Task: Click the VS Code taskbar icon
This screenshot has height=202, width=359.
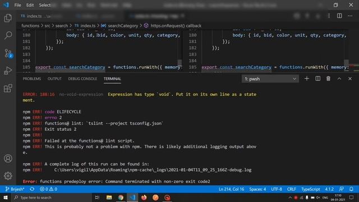Action: pos(132,198)
